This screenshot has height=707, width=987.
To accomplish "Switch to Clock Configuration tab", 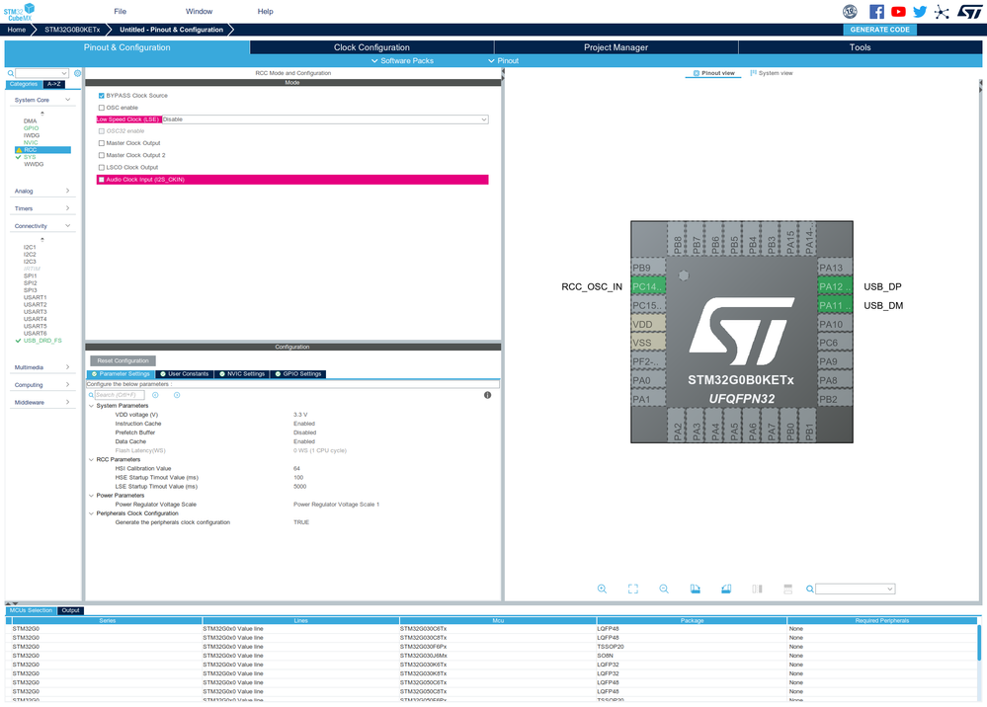I will 371,47.
